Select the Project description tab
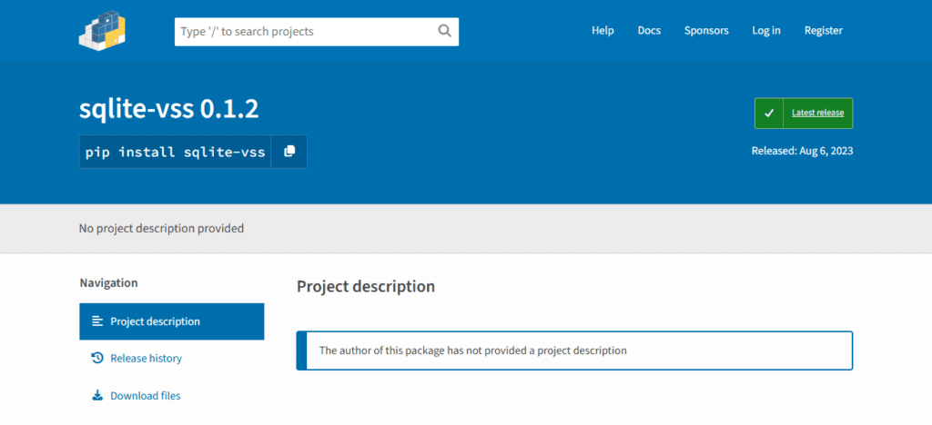932x425 pixels. click(172, 321)
